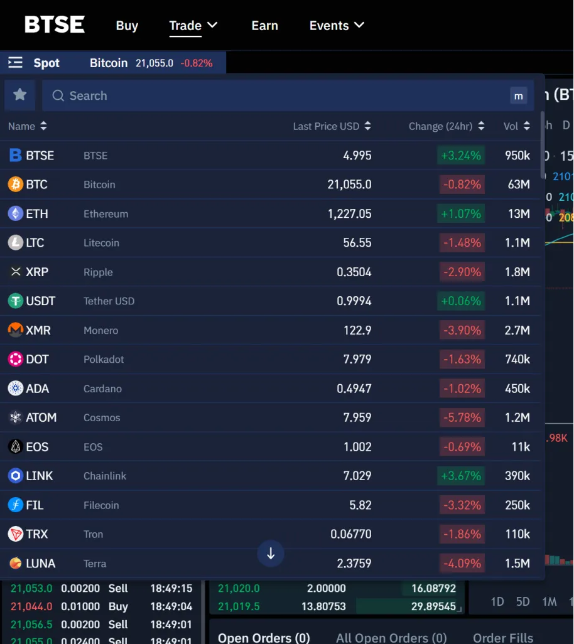574x644 pixels.
Task: Click Bitcoin's -0.82% change badge in list
Action: pyautogui.click(x=462, y=185)
